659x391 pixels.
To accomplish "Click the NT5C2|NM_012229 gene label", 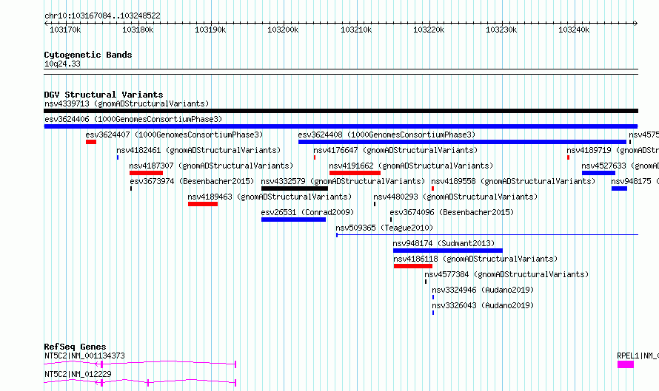I will click(78, 374).
